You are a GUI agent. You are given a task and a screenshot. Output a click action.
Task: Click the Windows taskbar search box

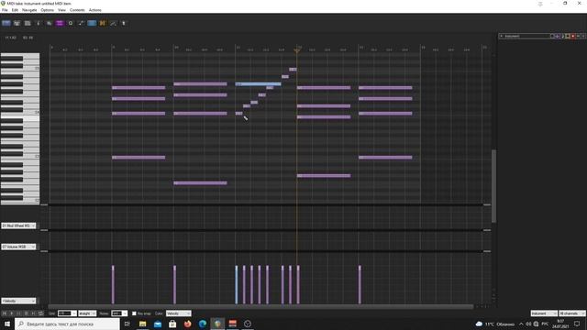[x=67, y=324]
